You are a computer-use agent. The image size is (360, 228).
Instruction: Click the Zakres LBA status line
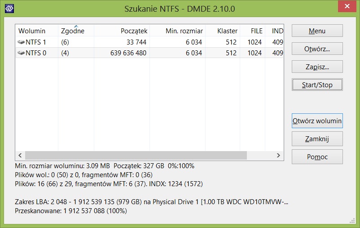(x=152, y=202)
